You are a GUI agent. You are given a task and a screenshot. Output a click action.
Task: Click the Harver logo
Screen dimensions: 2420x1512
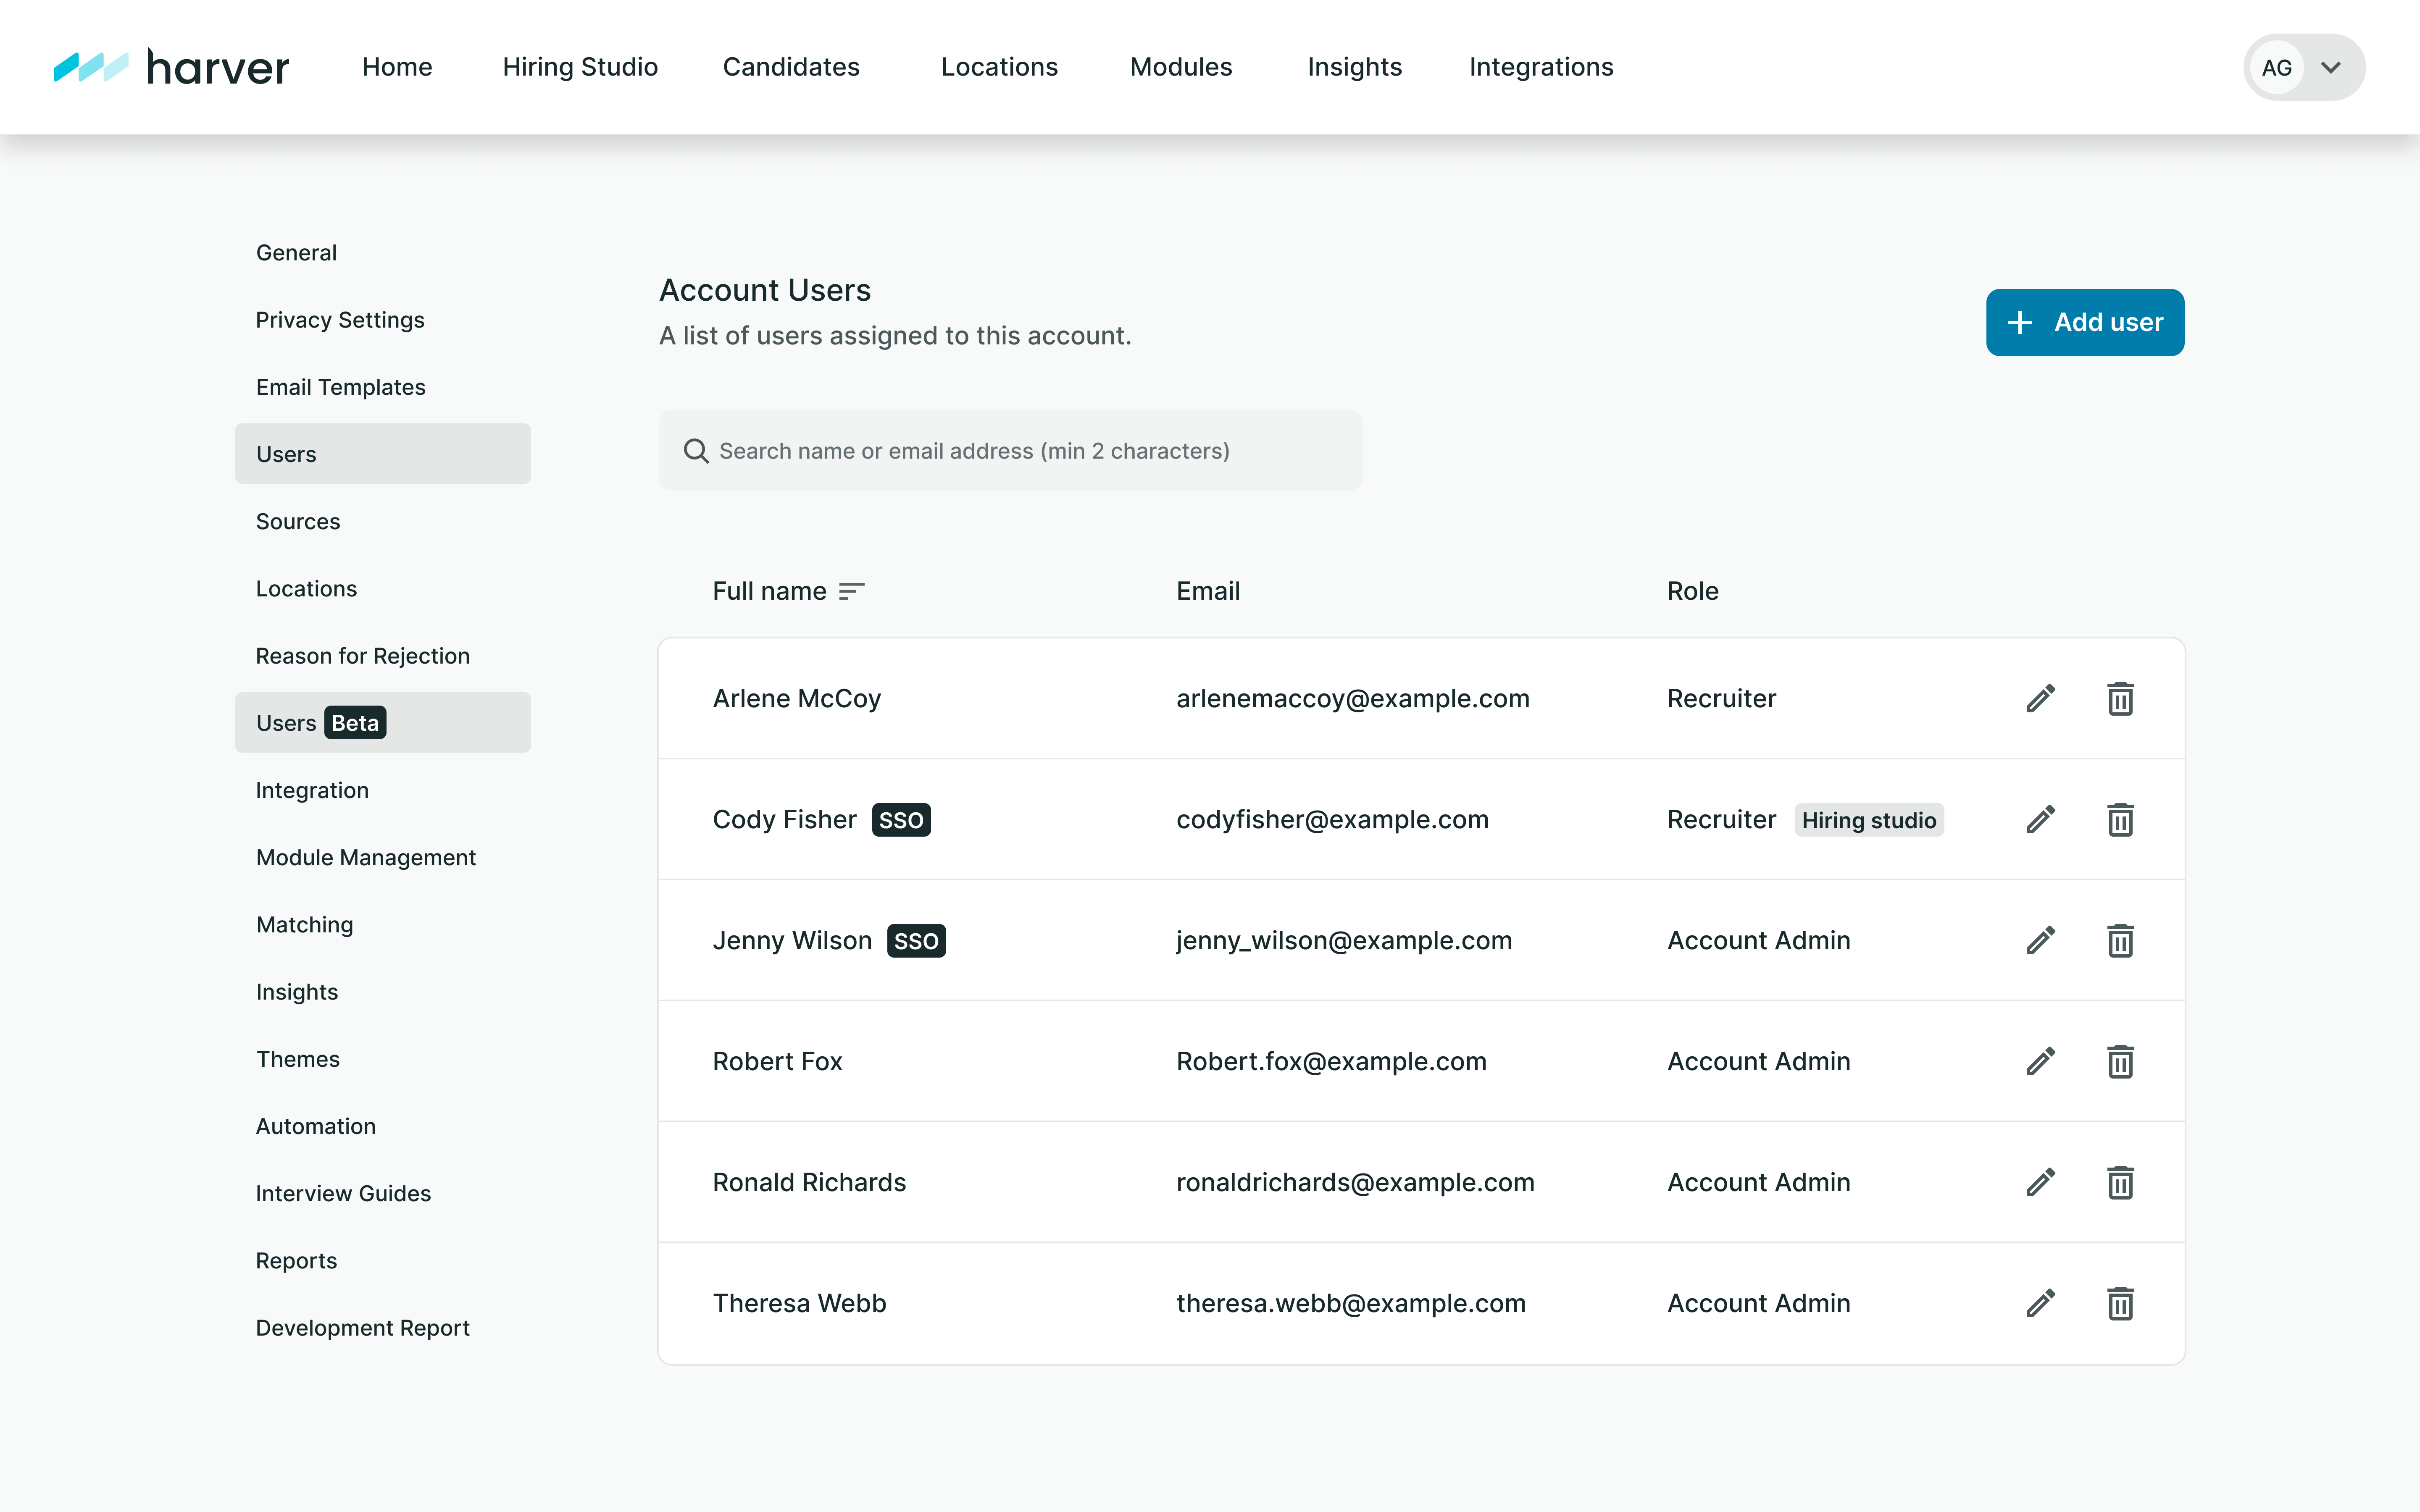click(x=171, y=67)
